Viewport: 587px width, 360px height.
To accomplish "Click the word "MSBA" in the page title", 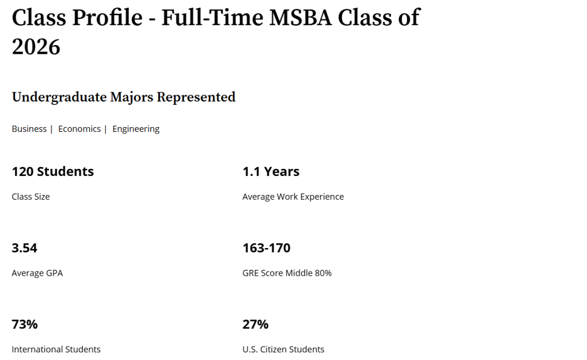I will 300,17.
